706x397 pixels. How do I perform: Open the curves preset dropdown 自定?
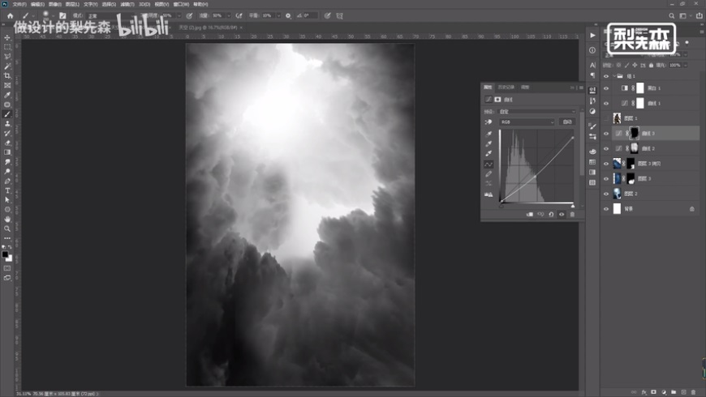tap(534, 111)
